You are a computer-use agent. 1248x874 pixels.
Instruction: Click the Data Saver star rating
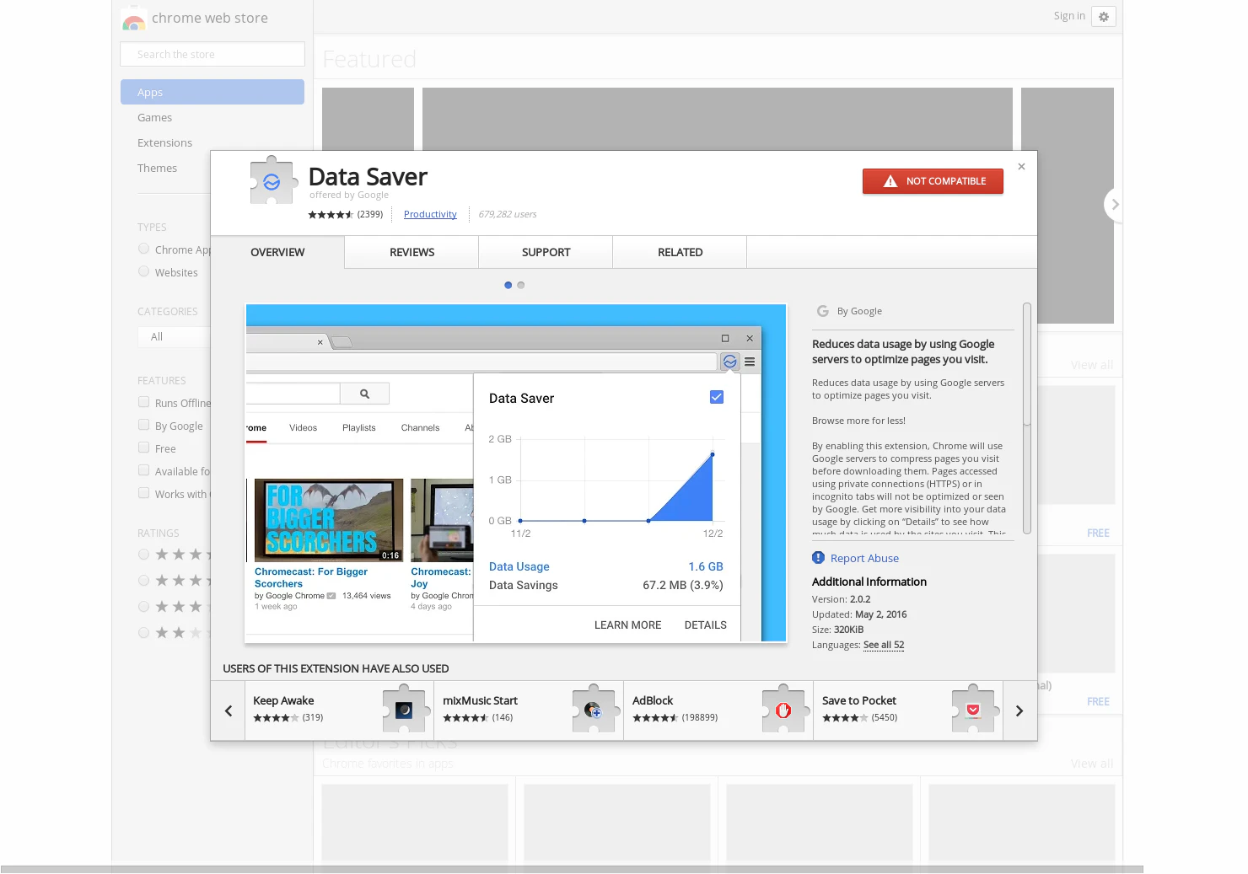[x=331, y=215]
